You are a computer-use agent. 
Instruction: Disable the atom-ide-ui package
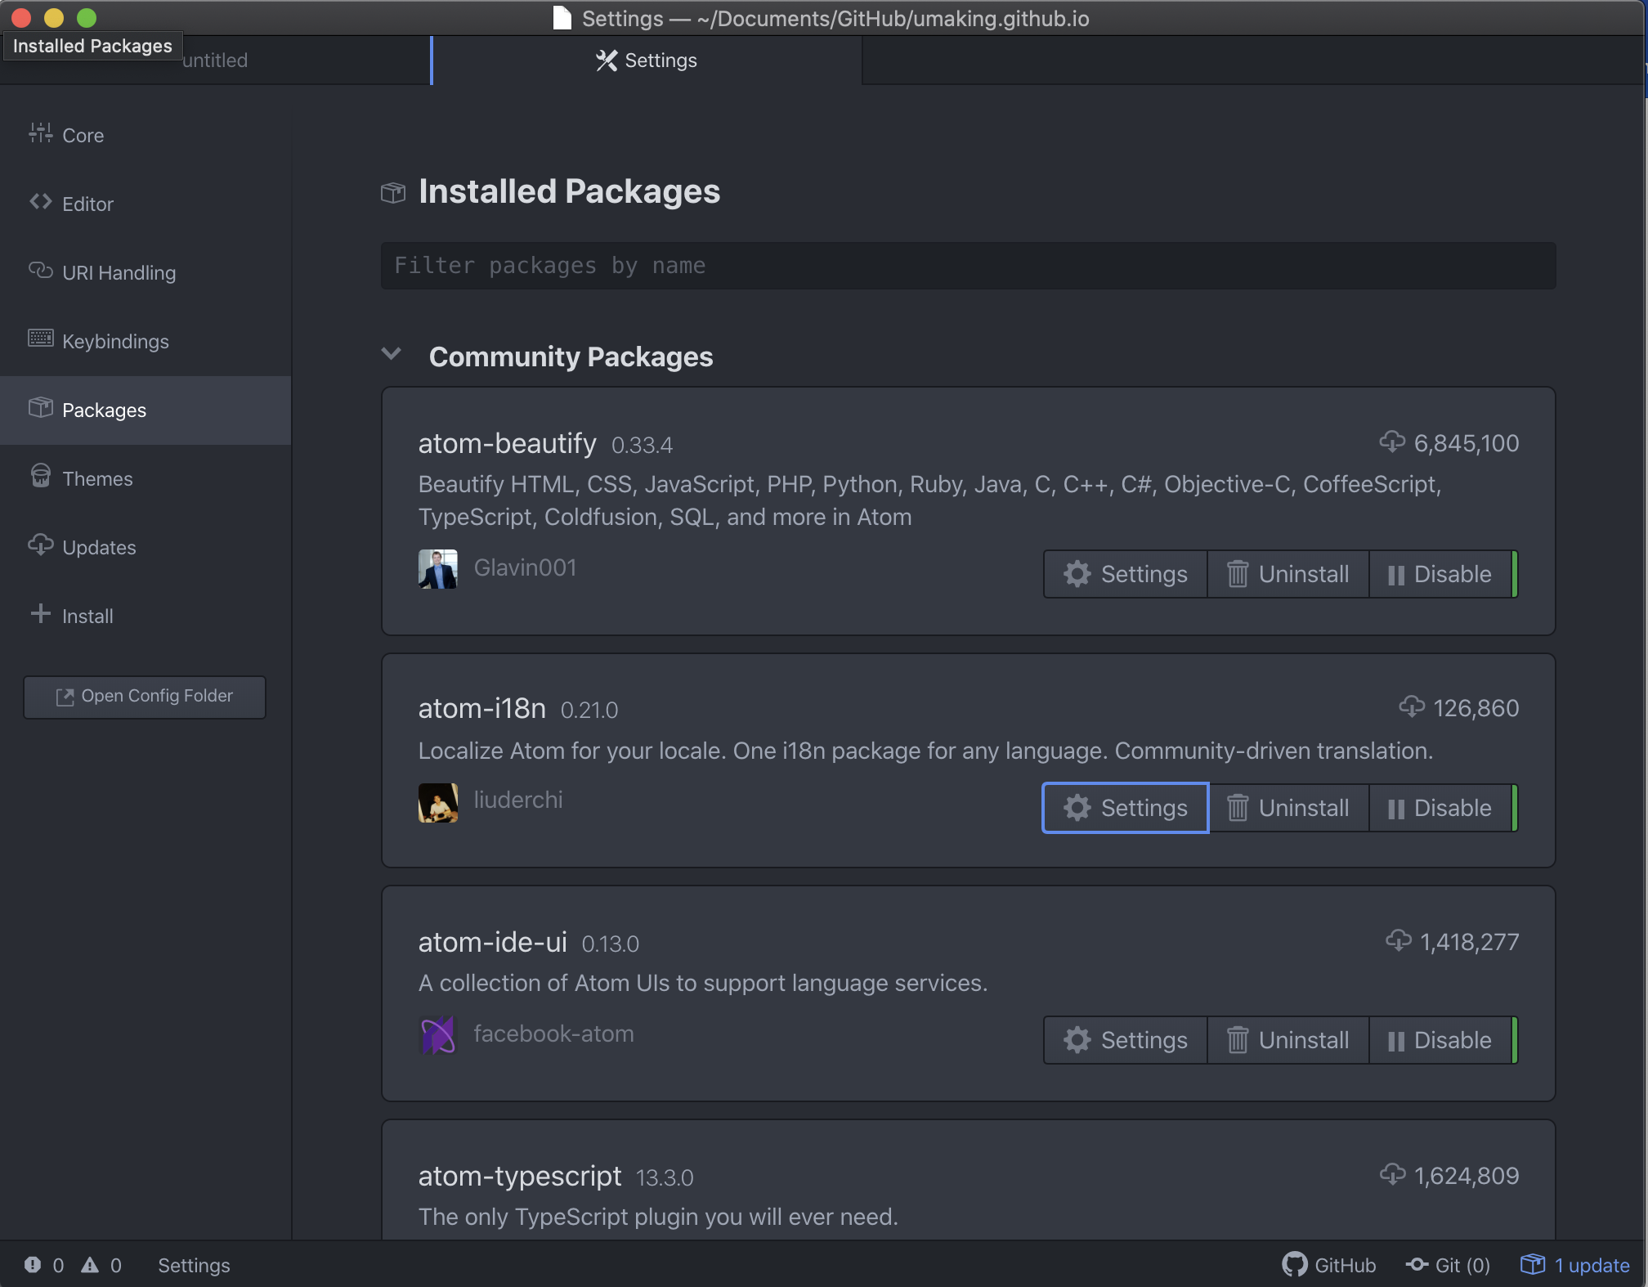[1440, 1040]
